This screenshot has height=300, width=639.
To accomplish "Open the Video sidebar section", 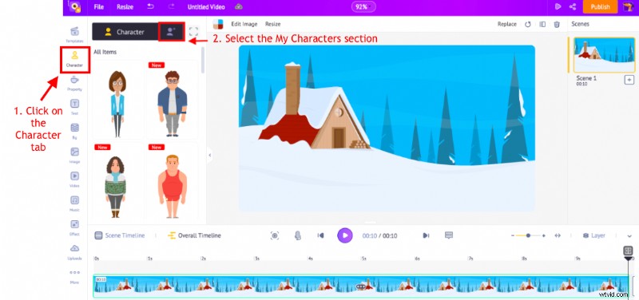I will (x=74, y=180).
